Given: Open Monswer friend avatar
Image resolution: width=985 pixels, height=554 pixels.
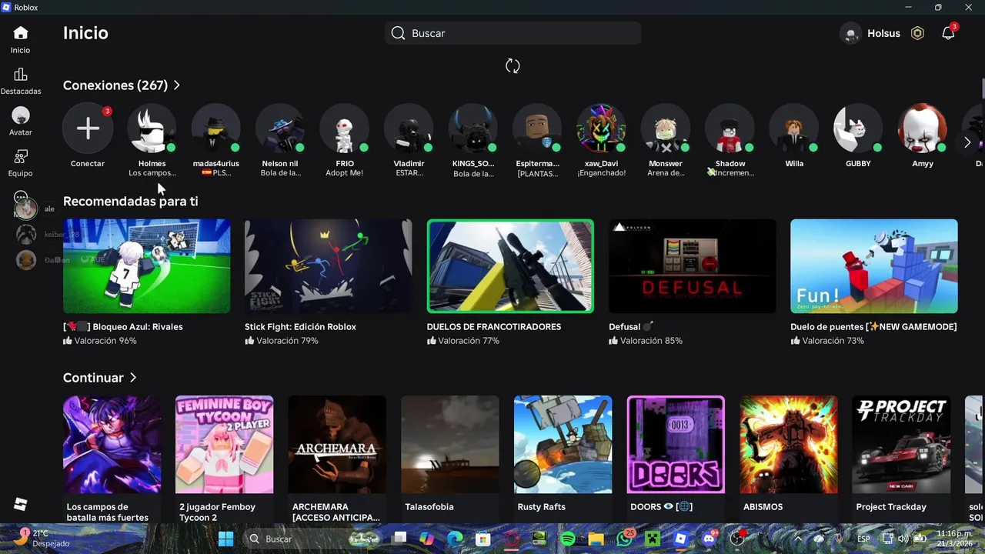Looking at the screenshot, I should coord(666,128).
